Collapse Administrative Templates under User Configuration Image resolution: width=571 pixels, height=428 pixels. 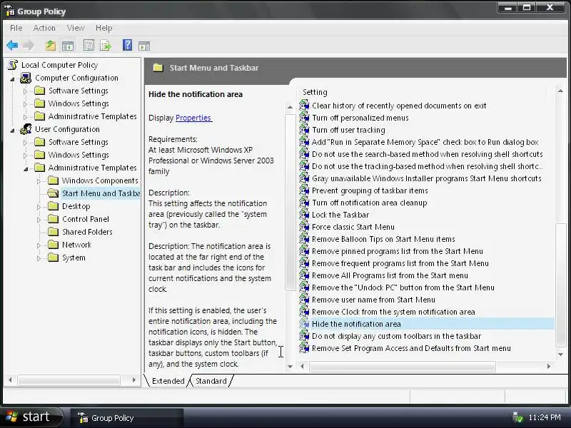[26, 169]
